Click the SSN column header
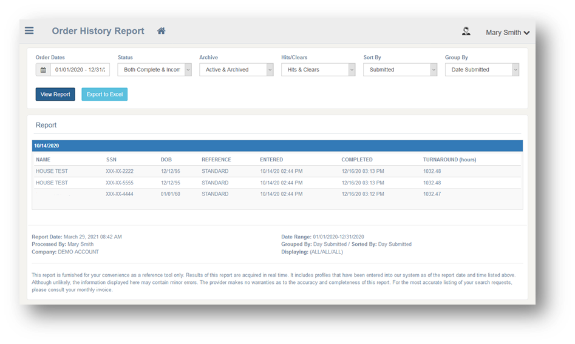This screenshot has width=575, height=344. coord(111,160)
